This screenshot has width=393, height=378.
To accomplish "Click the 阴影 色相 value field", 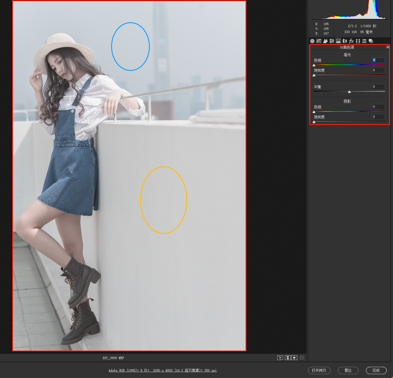I will [x=378, y=107].
